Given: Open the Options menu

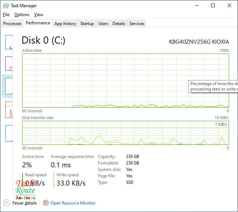Looking at the screenshot, I should [22, 15].
